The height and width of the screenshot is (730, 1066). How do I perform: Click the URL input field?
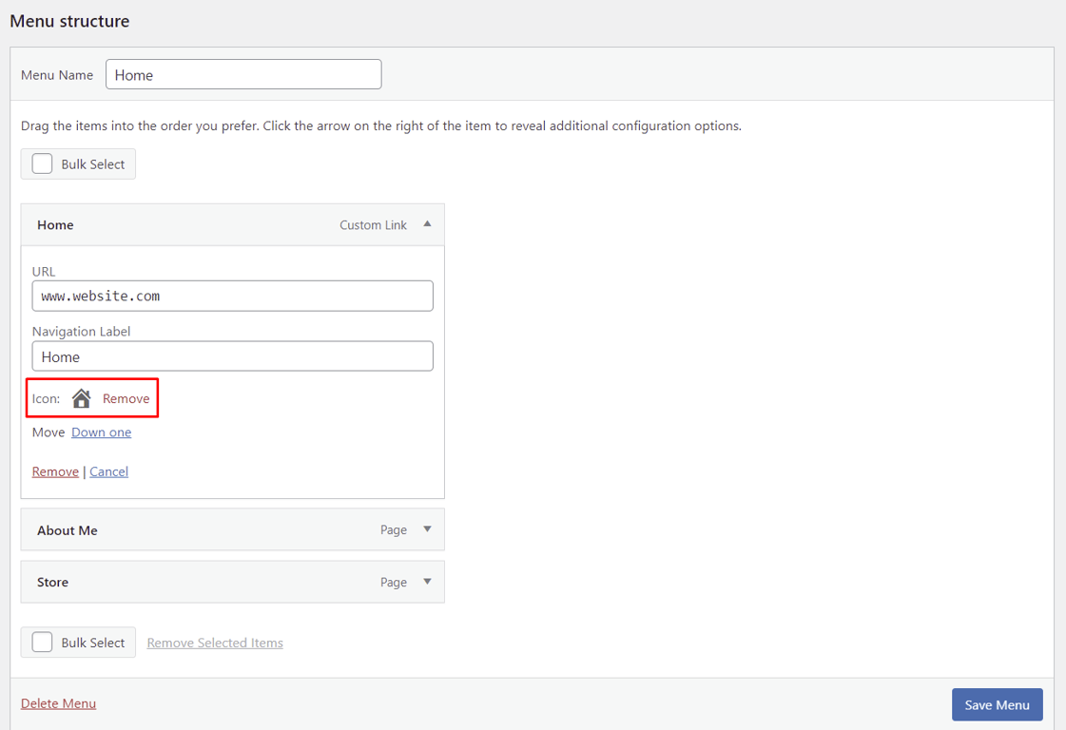pyautogui.click(x=232, y=296)
